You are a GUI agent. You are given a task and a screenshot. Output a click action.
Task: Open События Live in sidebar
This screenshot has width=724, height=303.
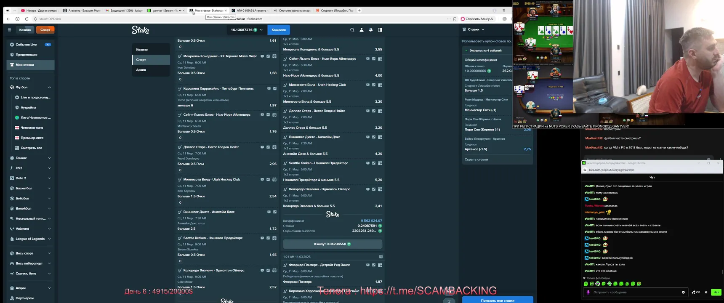tap(30, 45)
